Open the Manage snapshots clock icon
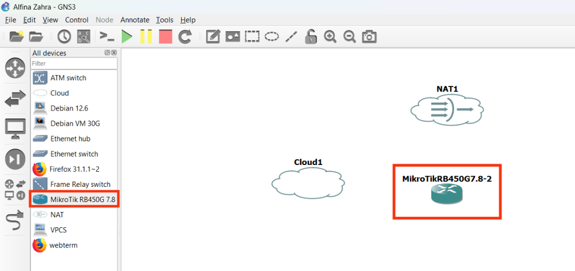The image size is (575, 271). [x=64, y=37]
